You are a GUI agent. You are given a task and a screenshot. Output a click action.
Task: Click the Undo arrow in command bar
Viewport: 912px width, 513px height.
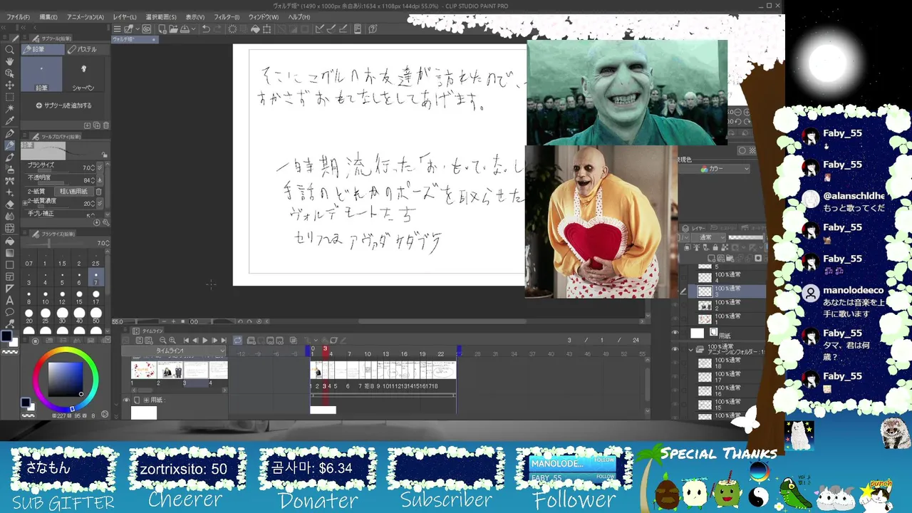pos(206,29)
